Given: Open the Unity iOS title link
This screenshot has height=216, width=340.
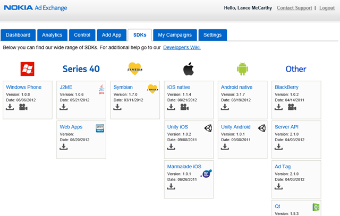Looking at the screenshot, I should point(177,127).
